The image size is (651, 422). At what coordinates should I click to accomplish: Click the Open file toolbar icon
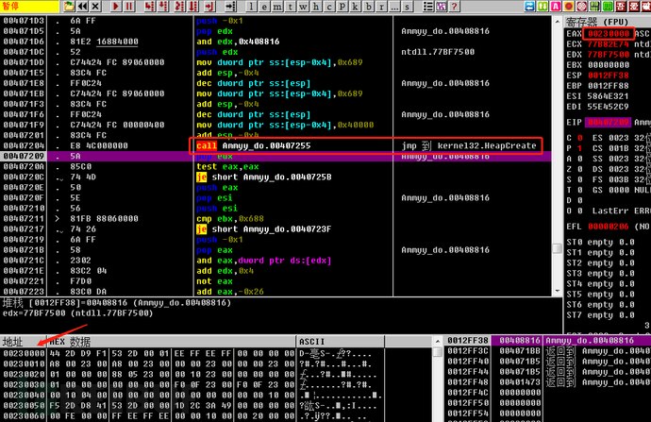point(68,6)
